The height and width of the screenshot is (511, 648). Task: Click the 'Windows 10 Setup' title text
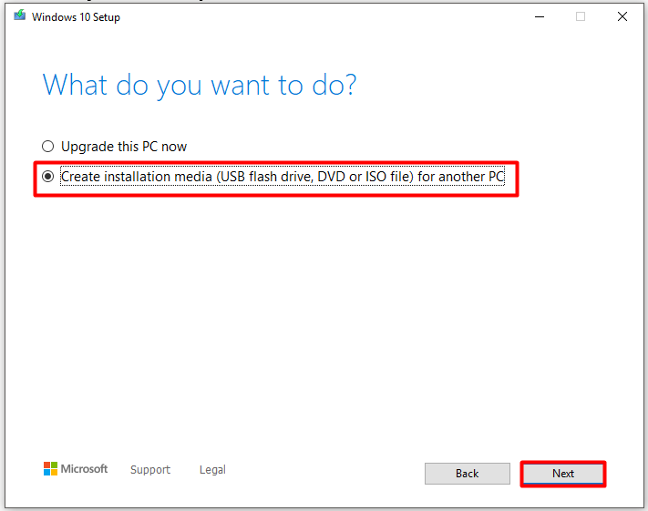76,17
